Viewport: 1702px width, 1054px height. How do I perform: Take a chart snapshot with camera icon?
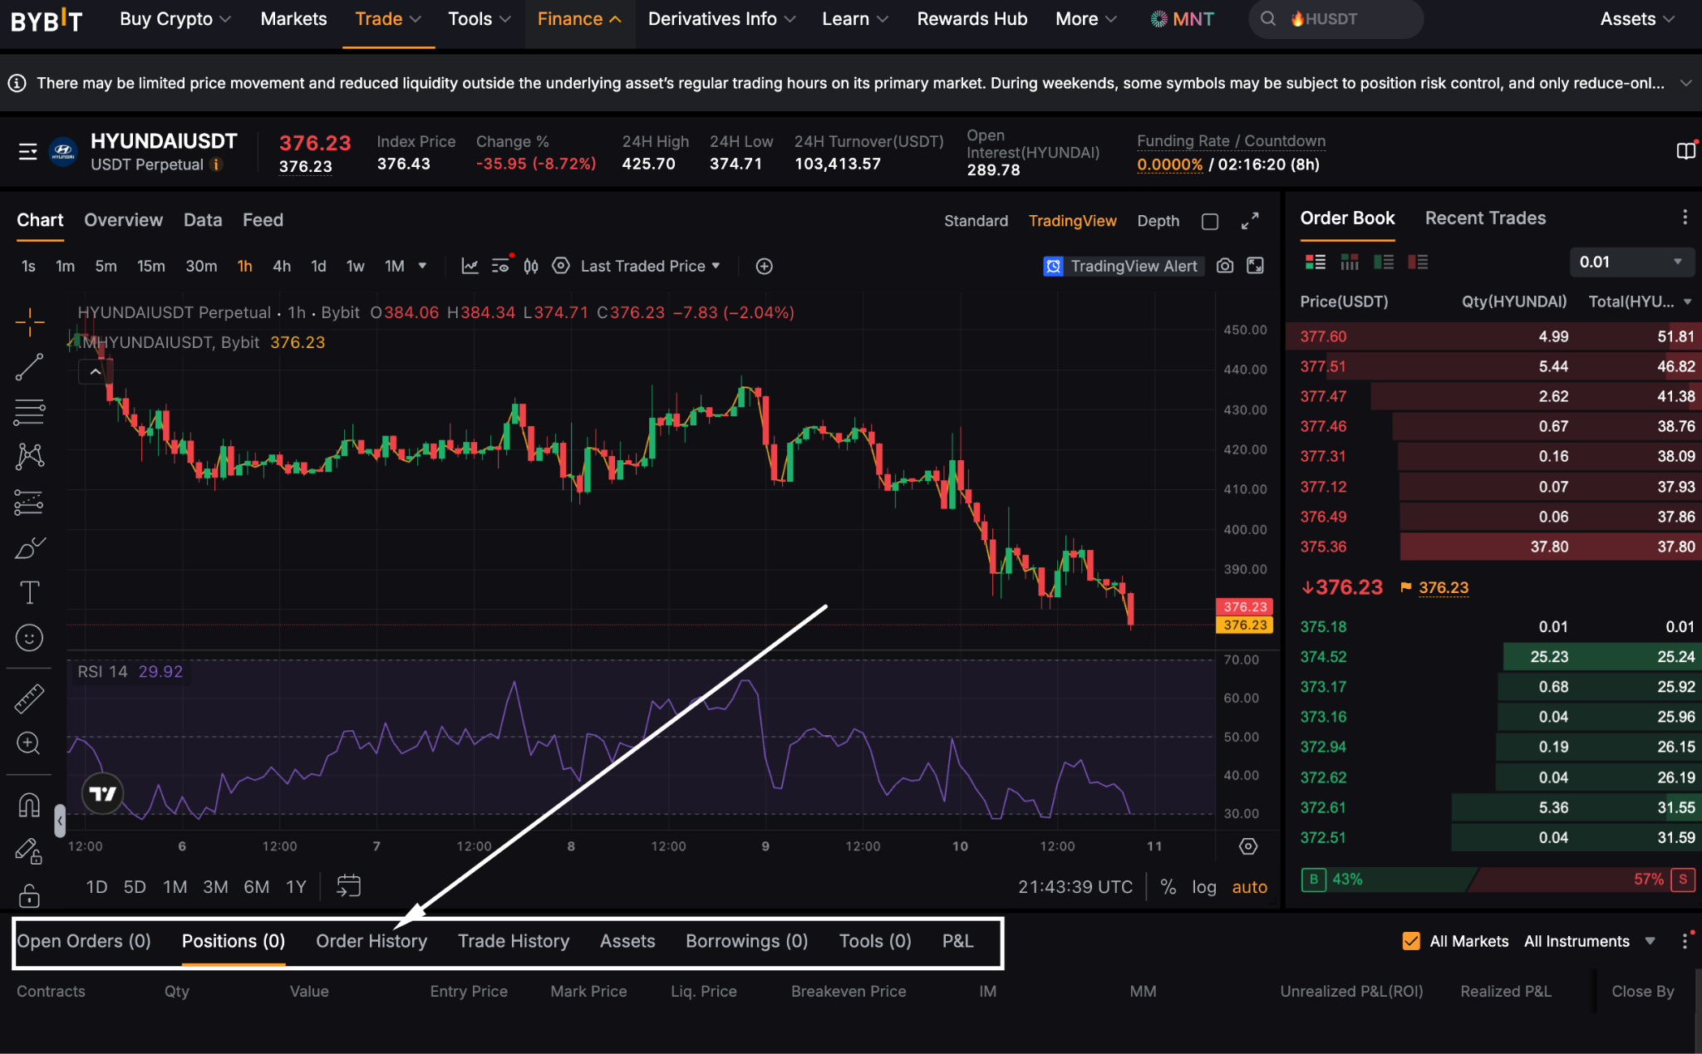[1225, 266]
